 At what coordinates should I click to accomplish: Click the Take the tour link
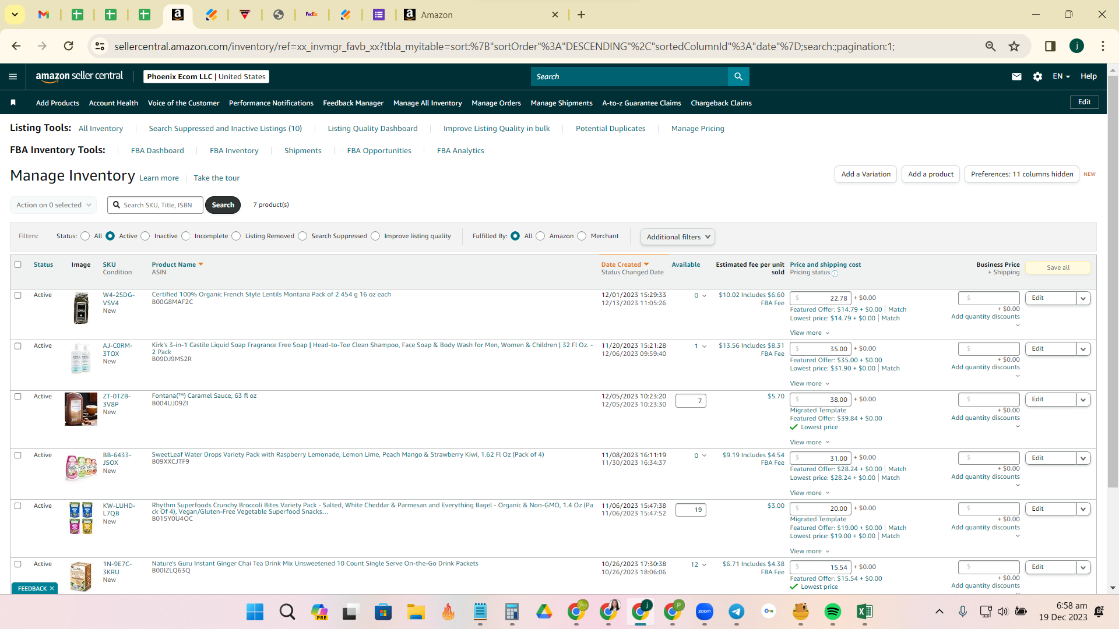[x=216, y=178]
